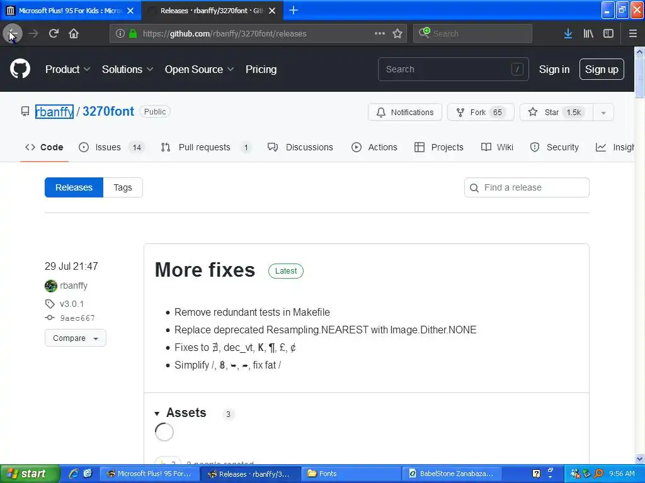Open a new tab with the plus icon
This screenshot has width=645, height=483.
pos(294,10)
